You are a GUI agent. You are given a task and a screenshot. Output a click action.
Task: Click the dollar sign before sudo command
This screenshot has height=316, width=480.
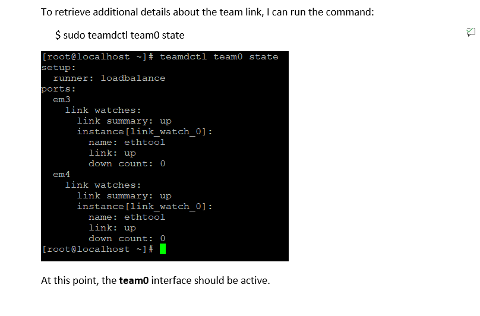coord(58,35)
